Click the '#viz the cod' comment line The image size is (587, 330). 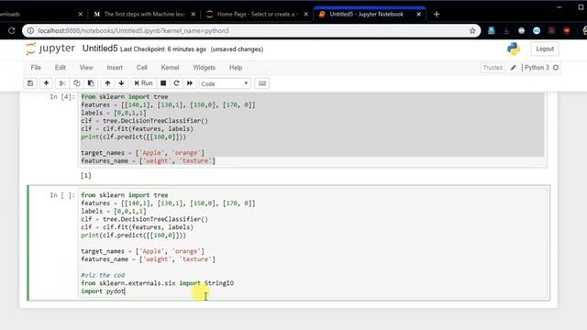click(x=103, y=275)
